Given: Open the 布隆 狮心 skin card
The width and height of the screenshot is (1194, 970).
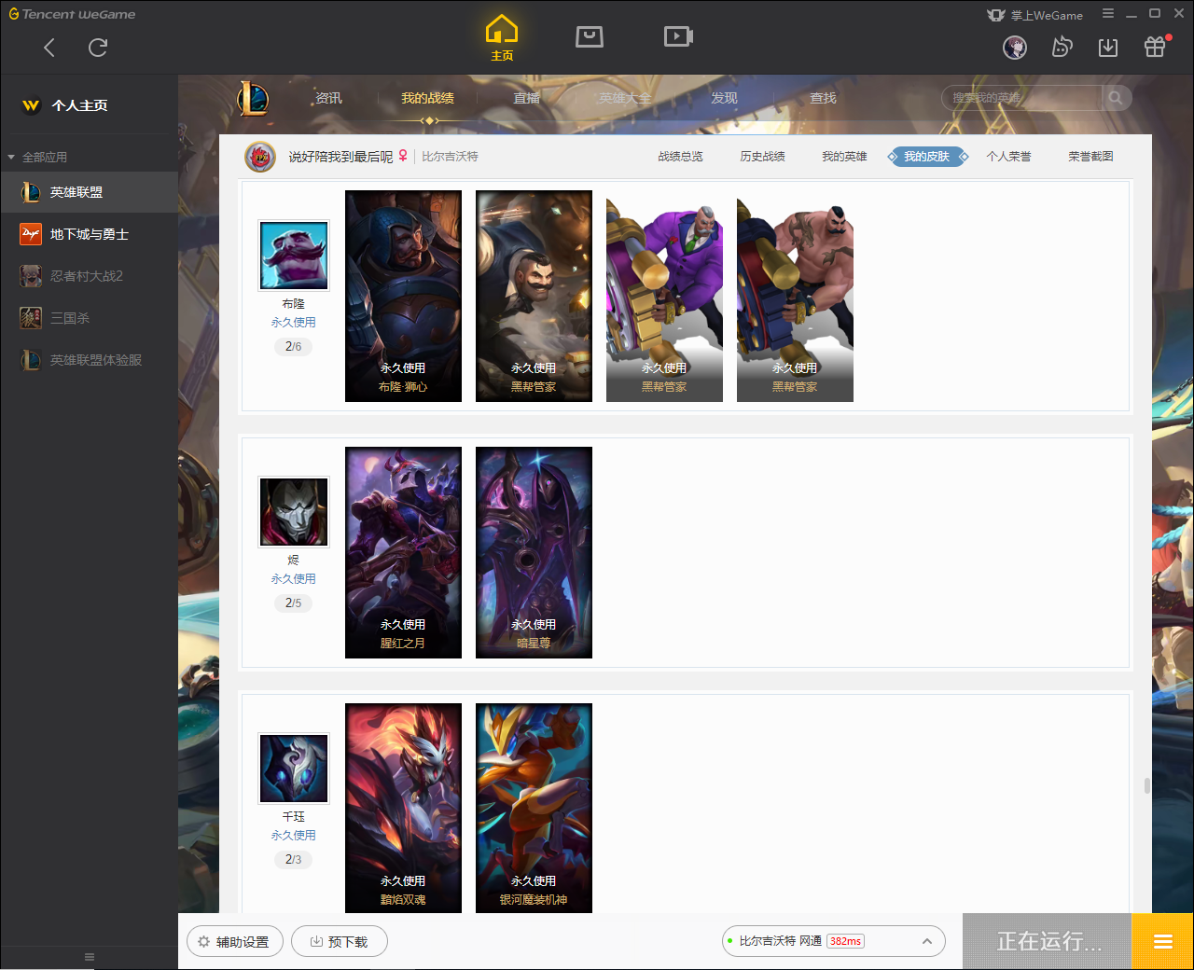Looking at the screenshot, I should [x=403, y=297].
